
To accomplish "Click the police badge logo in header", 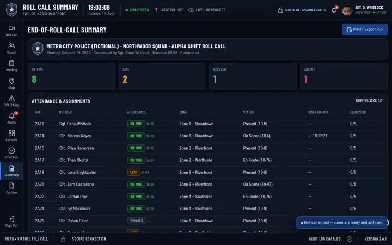I will click(x=11, y=10).
